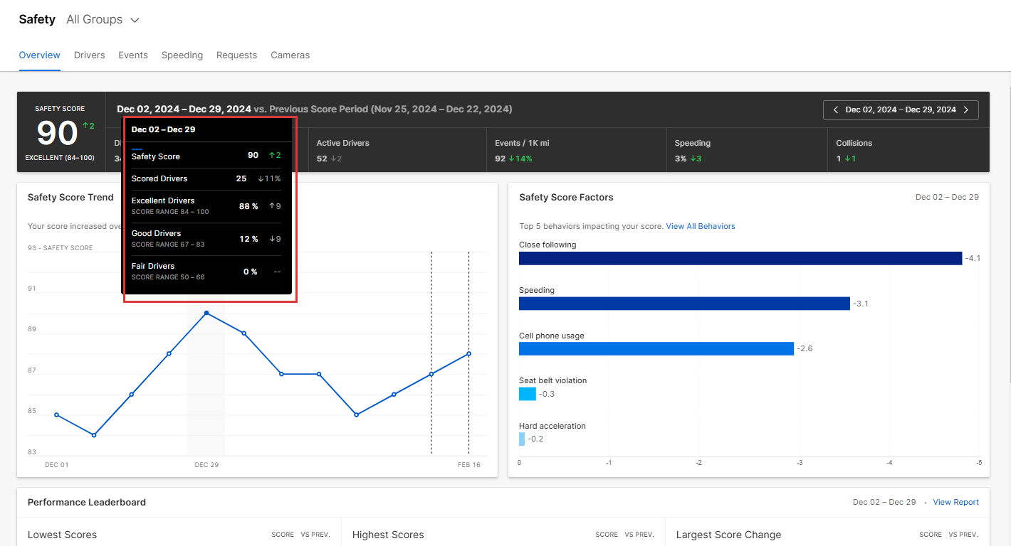Select the Lowest Scores column heading
Viewport: 1011px width, 546px height.
click(x=62, y=535)
